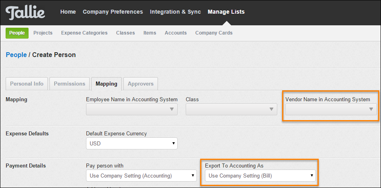Select the Mapping tab
The height and width of the screenshot is (188, 381).
(107, 84)
